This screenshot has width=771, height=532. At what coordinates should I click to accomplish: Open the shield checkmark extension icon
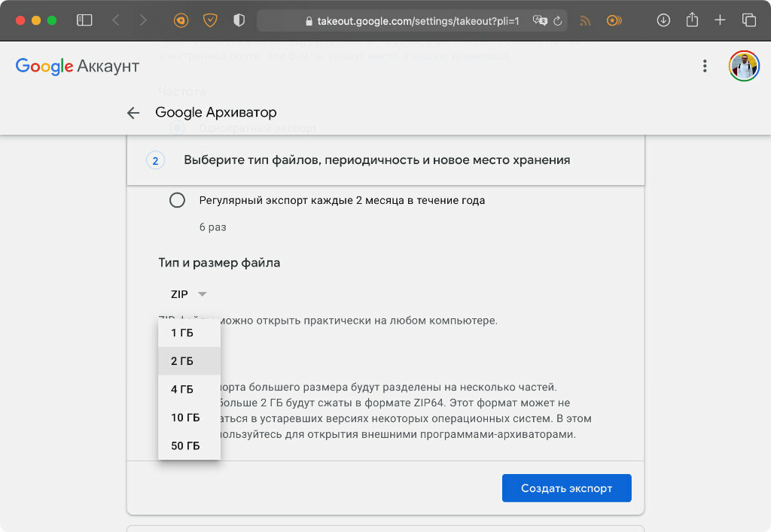[210, 20]
